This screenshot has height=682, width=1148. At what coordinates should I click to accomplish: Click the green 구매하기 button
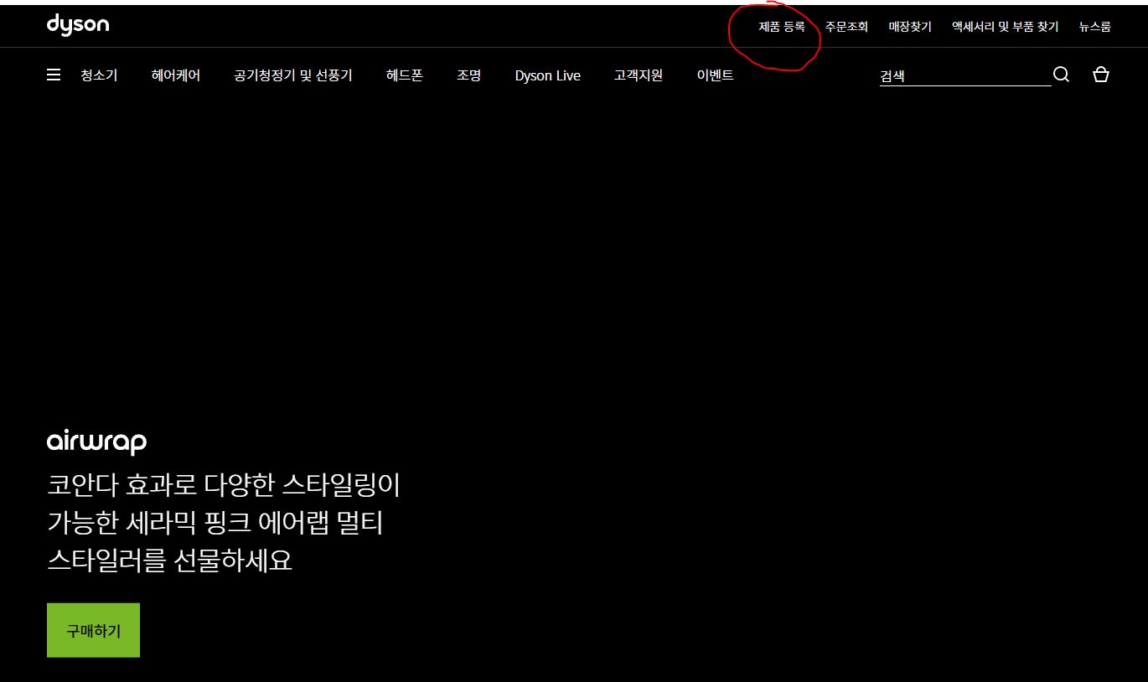[93, 630]
